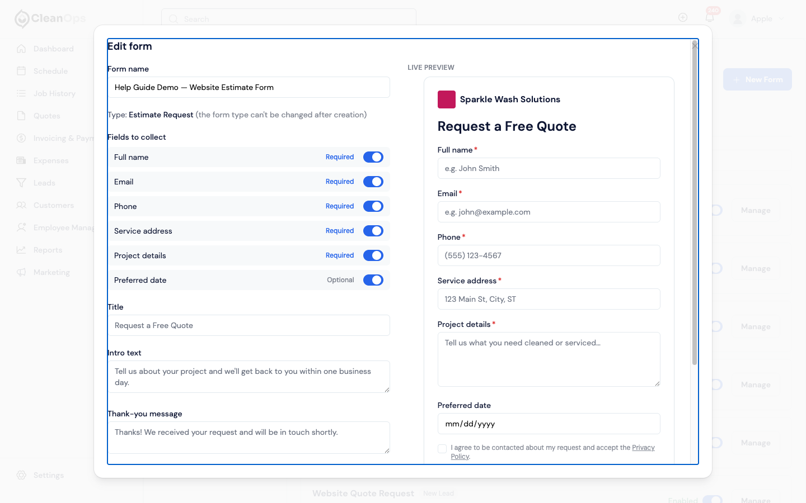Toggle the Email field switch

coord(373,182)
